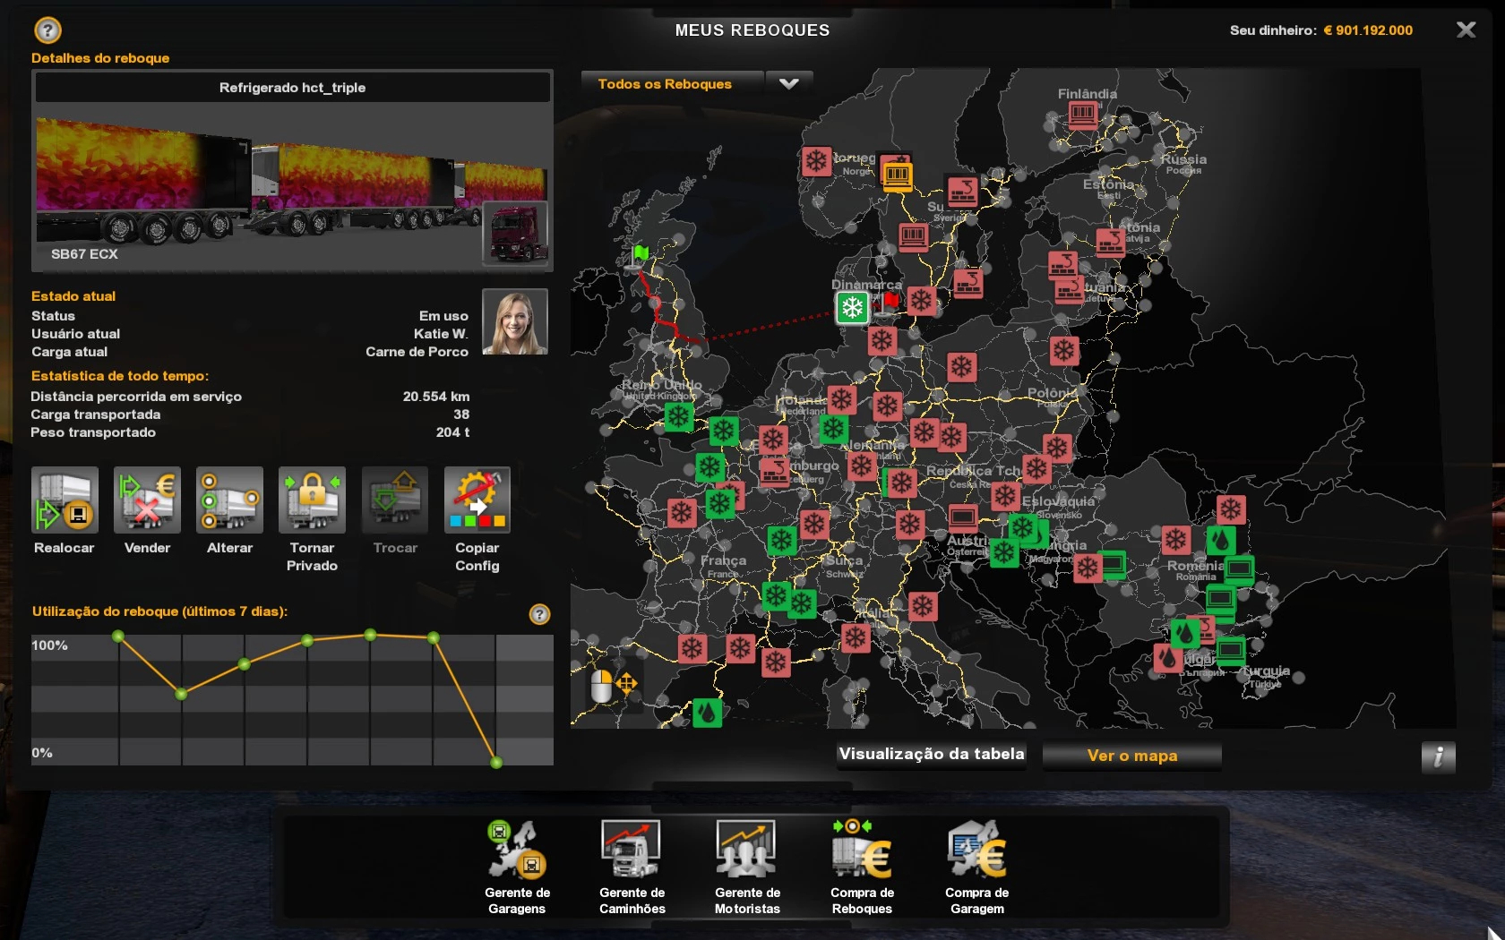The width and height of the screenshot is (1505, 940).
Task: Click the Copiar Config icon
Action: [477, 500]
